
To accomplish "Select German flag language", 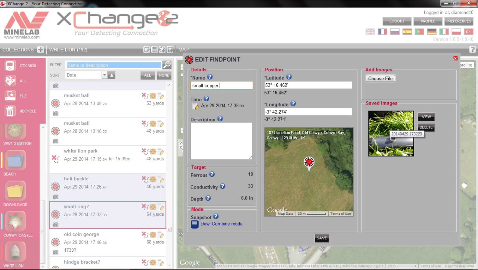I will 432,32.
